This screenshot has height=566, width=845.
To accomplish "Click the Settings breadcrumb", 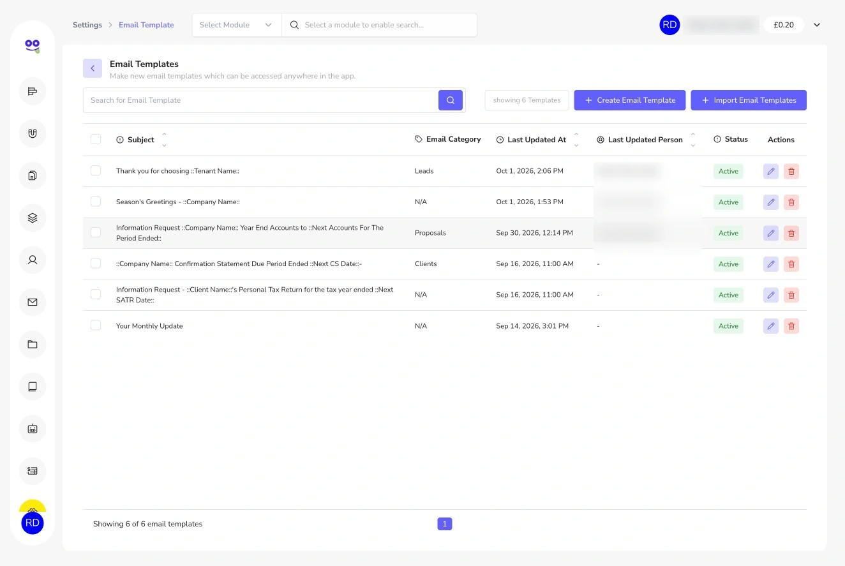I will pyautogui.click(x=87, y=25).
